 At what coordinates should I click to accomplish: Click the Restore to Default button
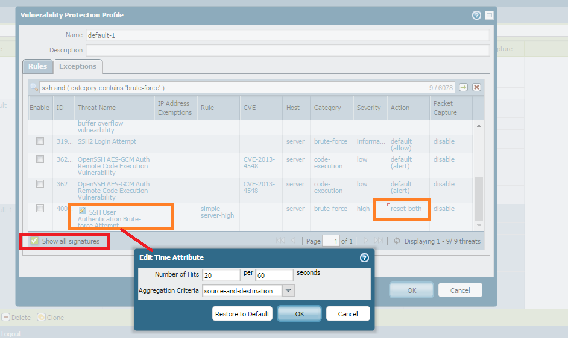pyautogui.click(x=242, y=314)
